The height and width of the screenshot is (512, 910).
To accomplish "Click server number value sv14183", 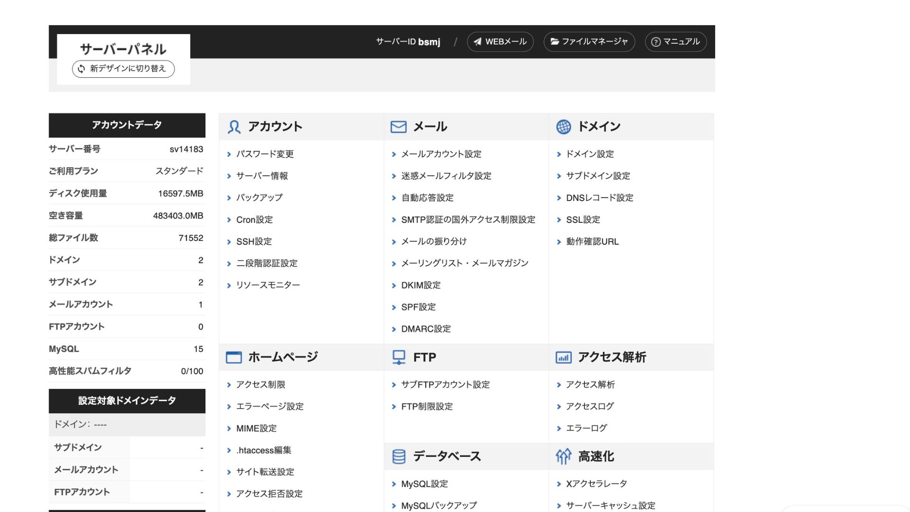I will pos(186,149).
